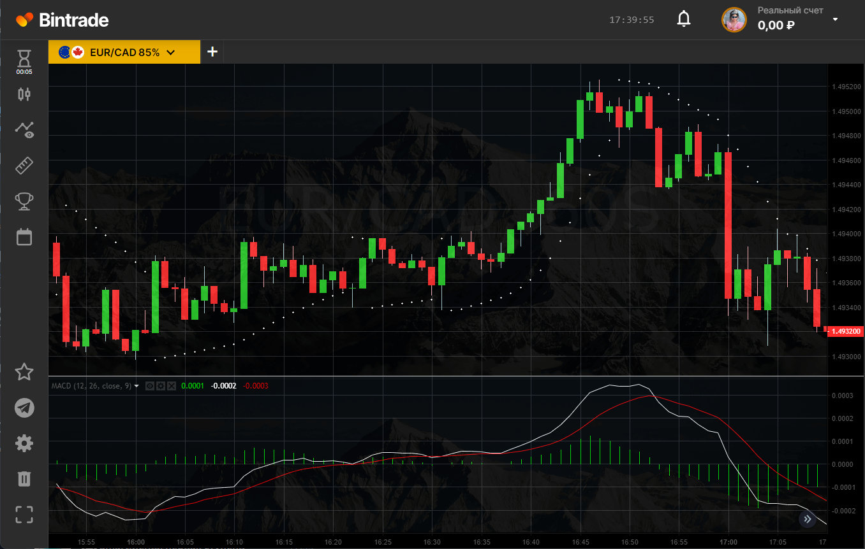
Task: Expand the MACD legend dropdown arrow
Action: [137, 386]
